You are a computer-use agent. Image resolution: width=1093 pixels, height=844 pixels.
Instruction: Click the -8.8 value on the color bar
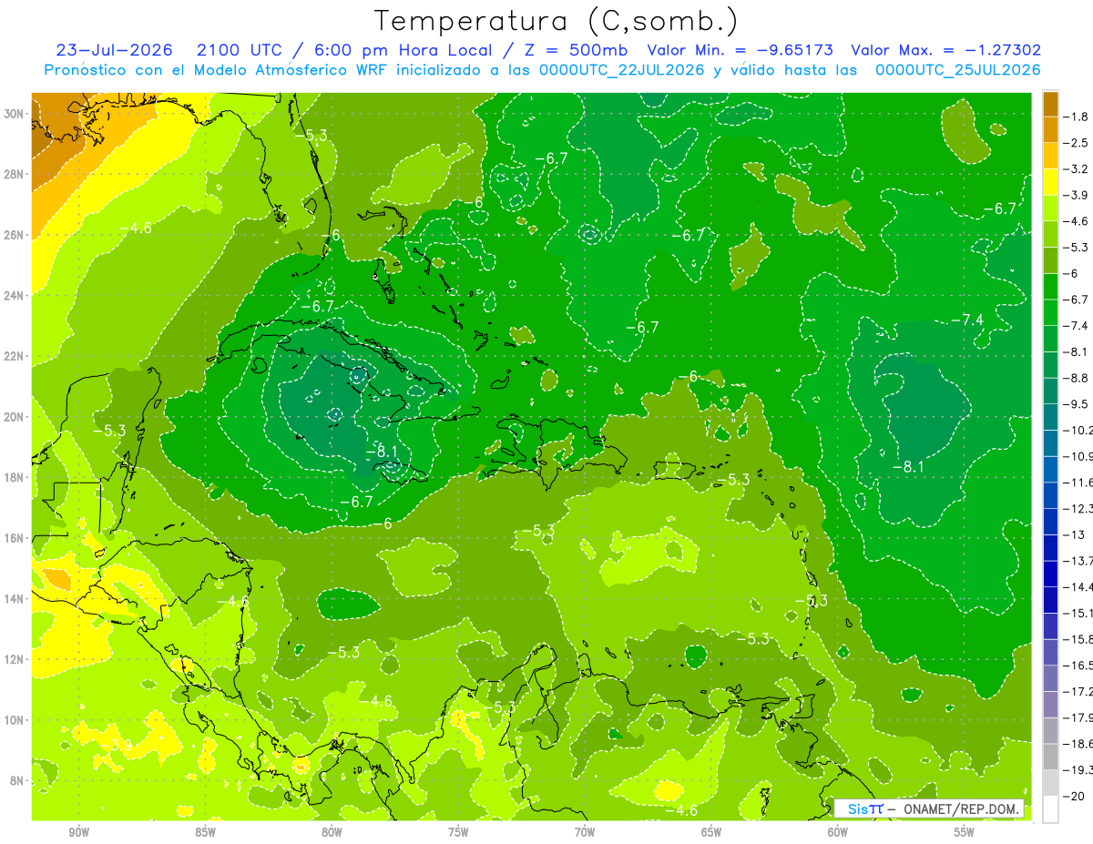(1077, 378)
